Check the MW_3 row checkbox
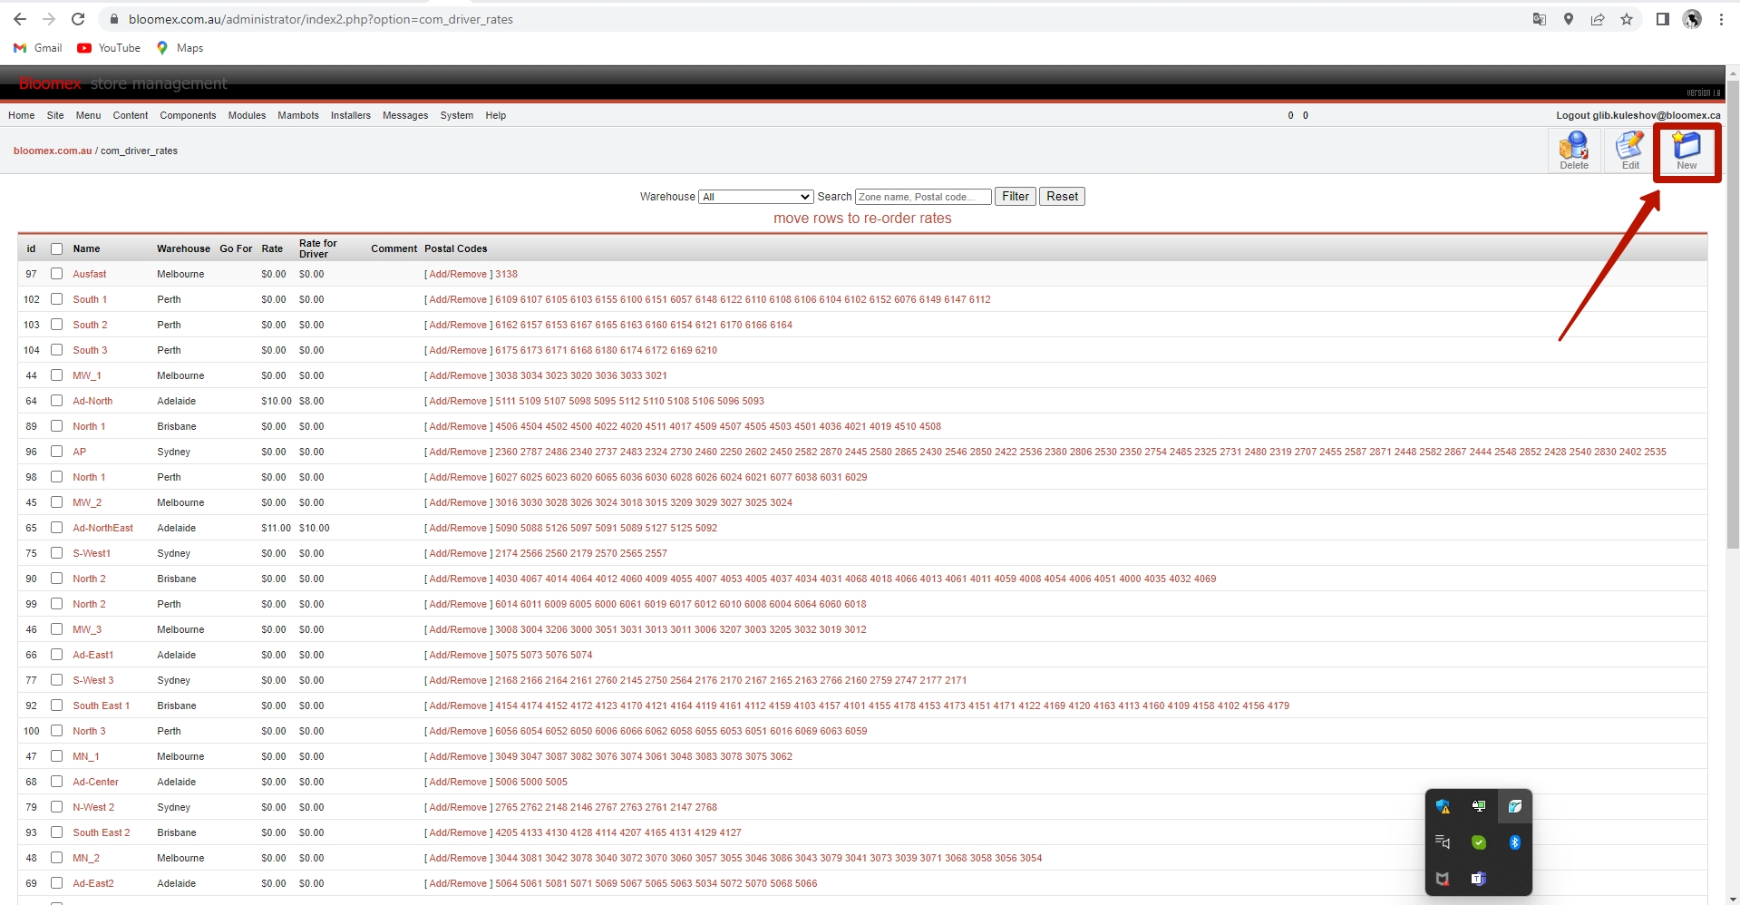The image size is (1740, 905). point(56,629)
